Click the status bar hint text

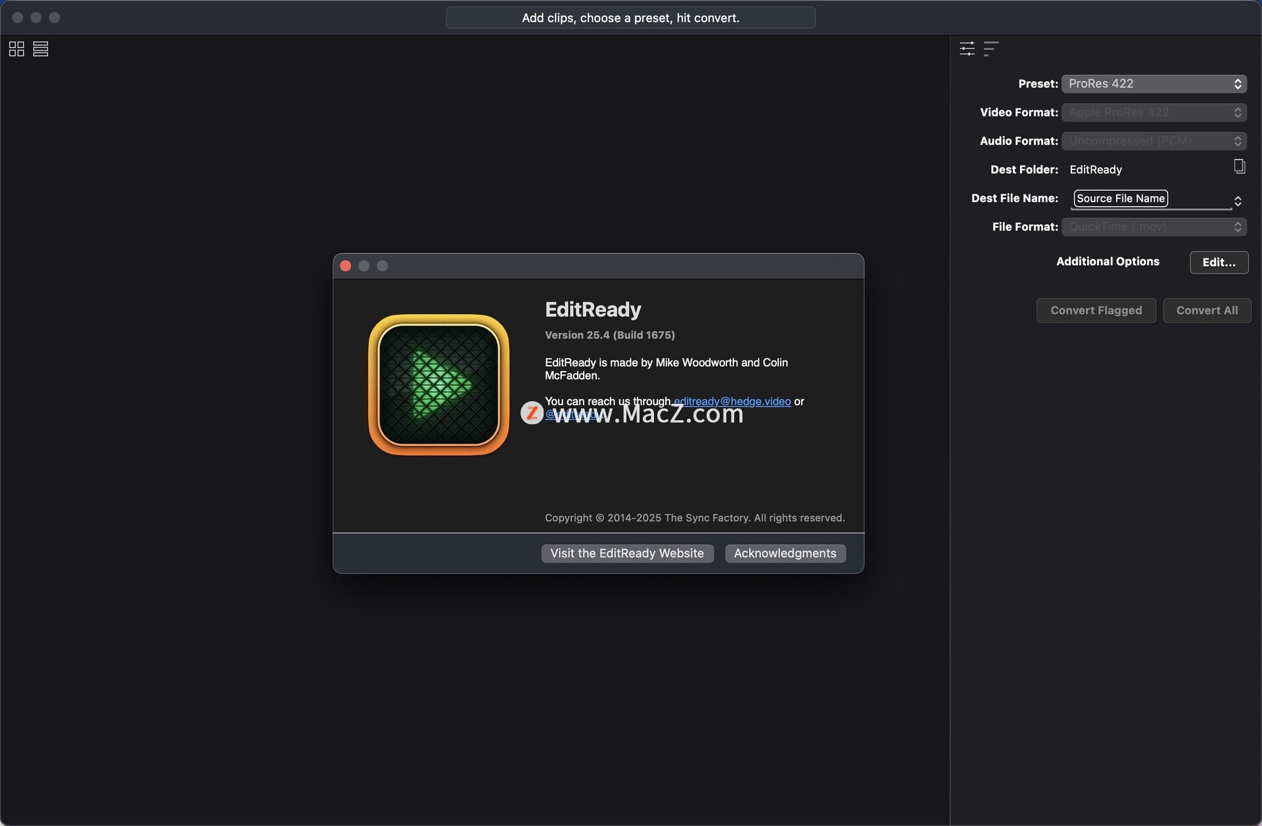(x=630, y=18)
